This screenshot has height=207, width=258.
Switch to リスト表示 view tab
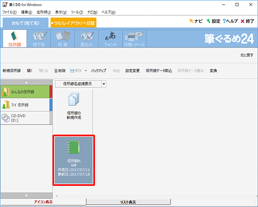[128, 202]
